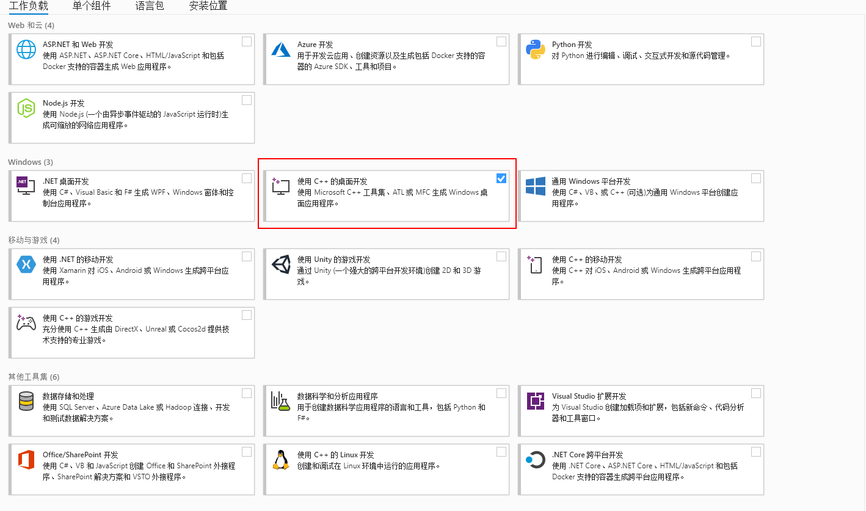The width and height of the screenshot is (866, 511).
Task: Click the 其他工具集 (6) section header
Action: 34,377
